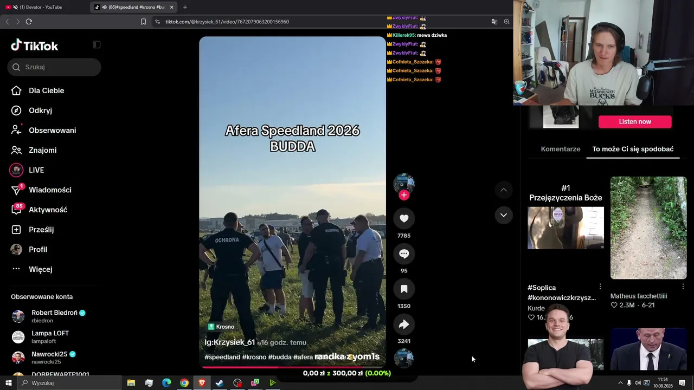The height and width of the screenshot is (390, 694).
Task: Click the #speedland hashtag
Action: pyautogui.click(x=222, y=357)
